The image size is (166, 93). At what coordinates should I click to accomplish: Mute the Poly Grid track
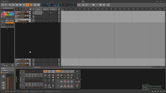[x=30, y=12]
